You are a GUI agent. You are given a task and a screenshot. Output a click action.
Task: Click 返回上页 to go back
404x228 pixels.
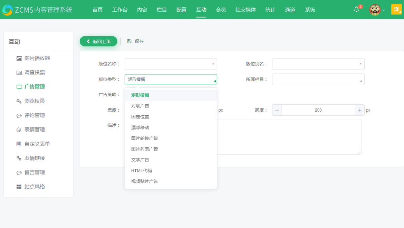(x=98, y=41)
